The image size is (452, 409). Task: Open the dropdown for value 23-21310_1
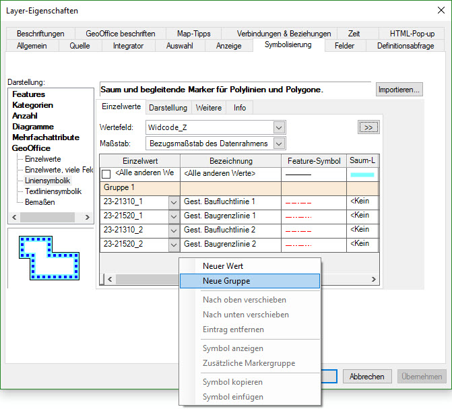coord(173,201)
